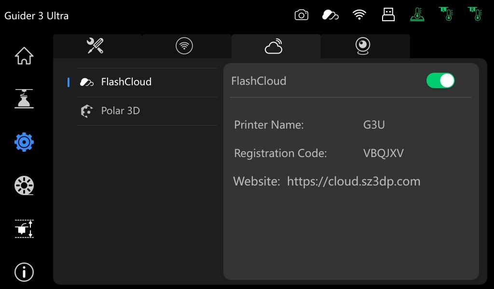
Task: Click the Polar 3D logo icon
Action: 87,111
